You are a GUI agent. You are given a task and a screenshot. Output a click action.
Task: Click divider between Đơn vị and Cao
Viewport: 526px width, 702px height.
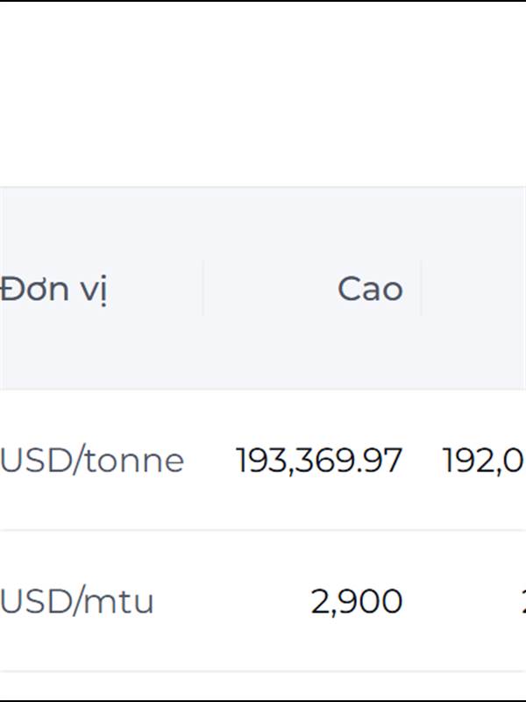tap(203, 289)
